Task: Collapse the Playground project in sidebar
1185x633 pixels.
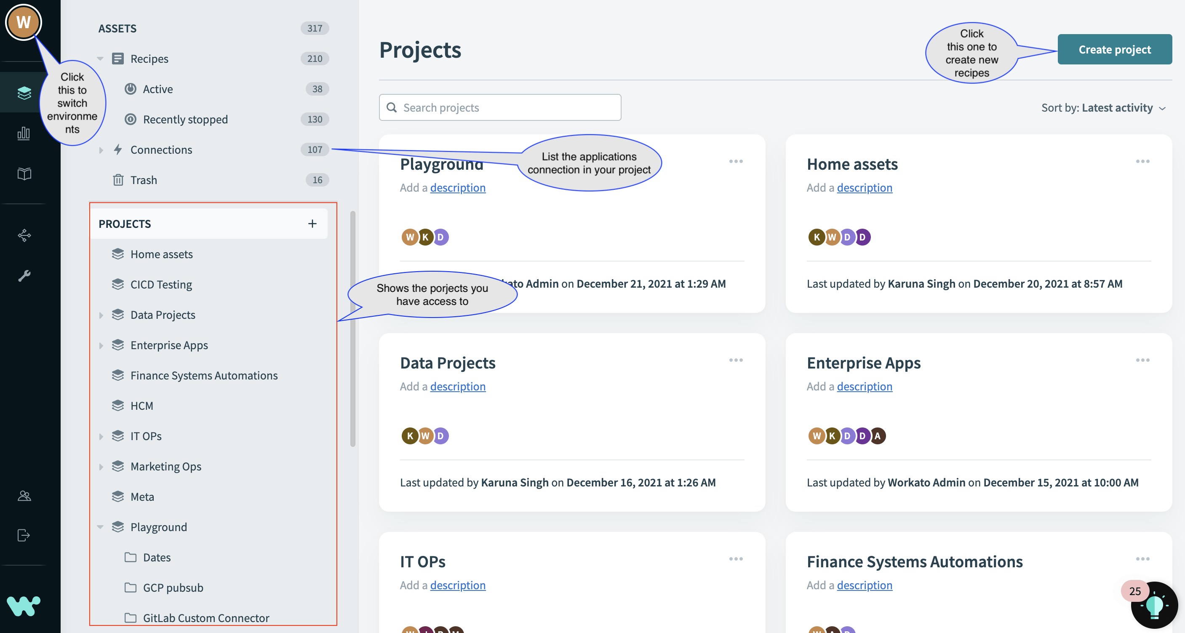Action: (101, 527)
